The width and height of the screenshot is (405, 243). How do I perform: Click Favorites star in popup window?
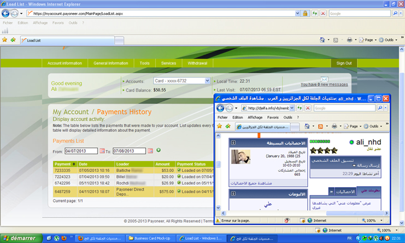[x=220, y=126]
